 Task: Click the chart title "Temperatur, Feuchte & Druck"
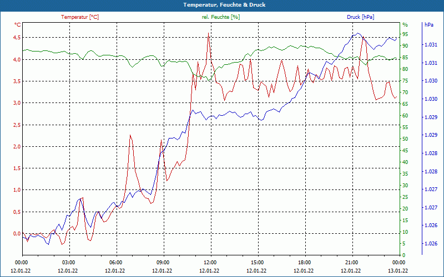point(224,5)
